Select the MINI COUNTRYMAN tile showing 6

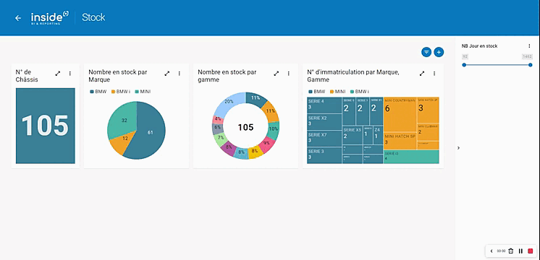coord(400,115)
